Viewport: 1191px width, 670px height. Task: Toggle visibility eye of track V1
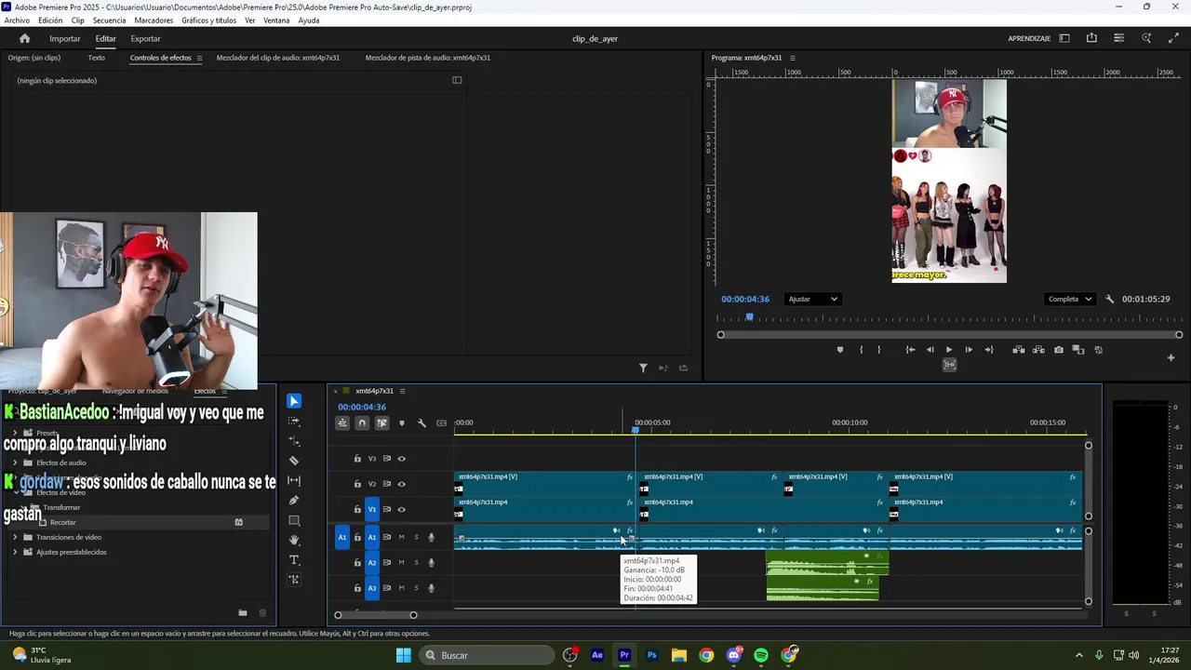(x=402, y=509)
